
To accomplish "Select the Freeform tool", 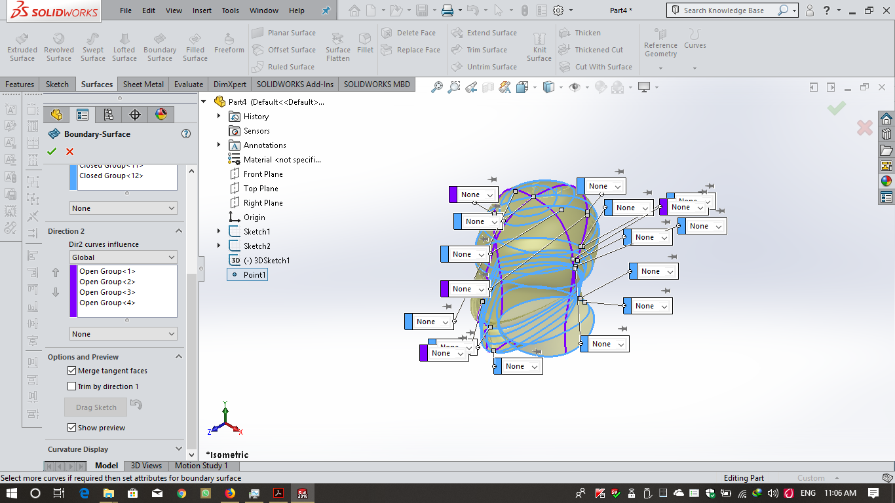I will pos(229,43).
